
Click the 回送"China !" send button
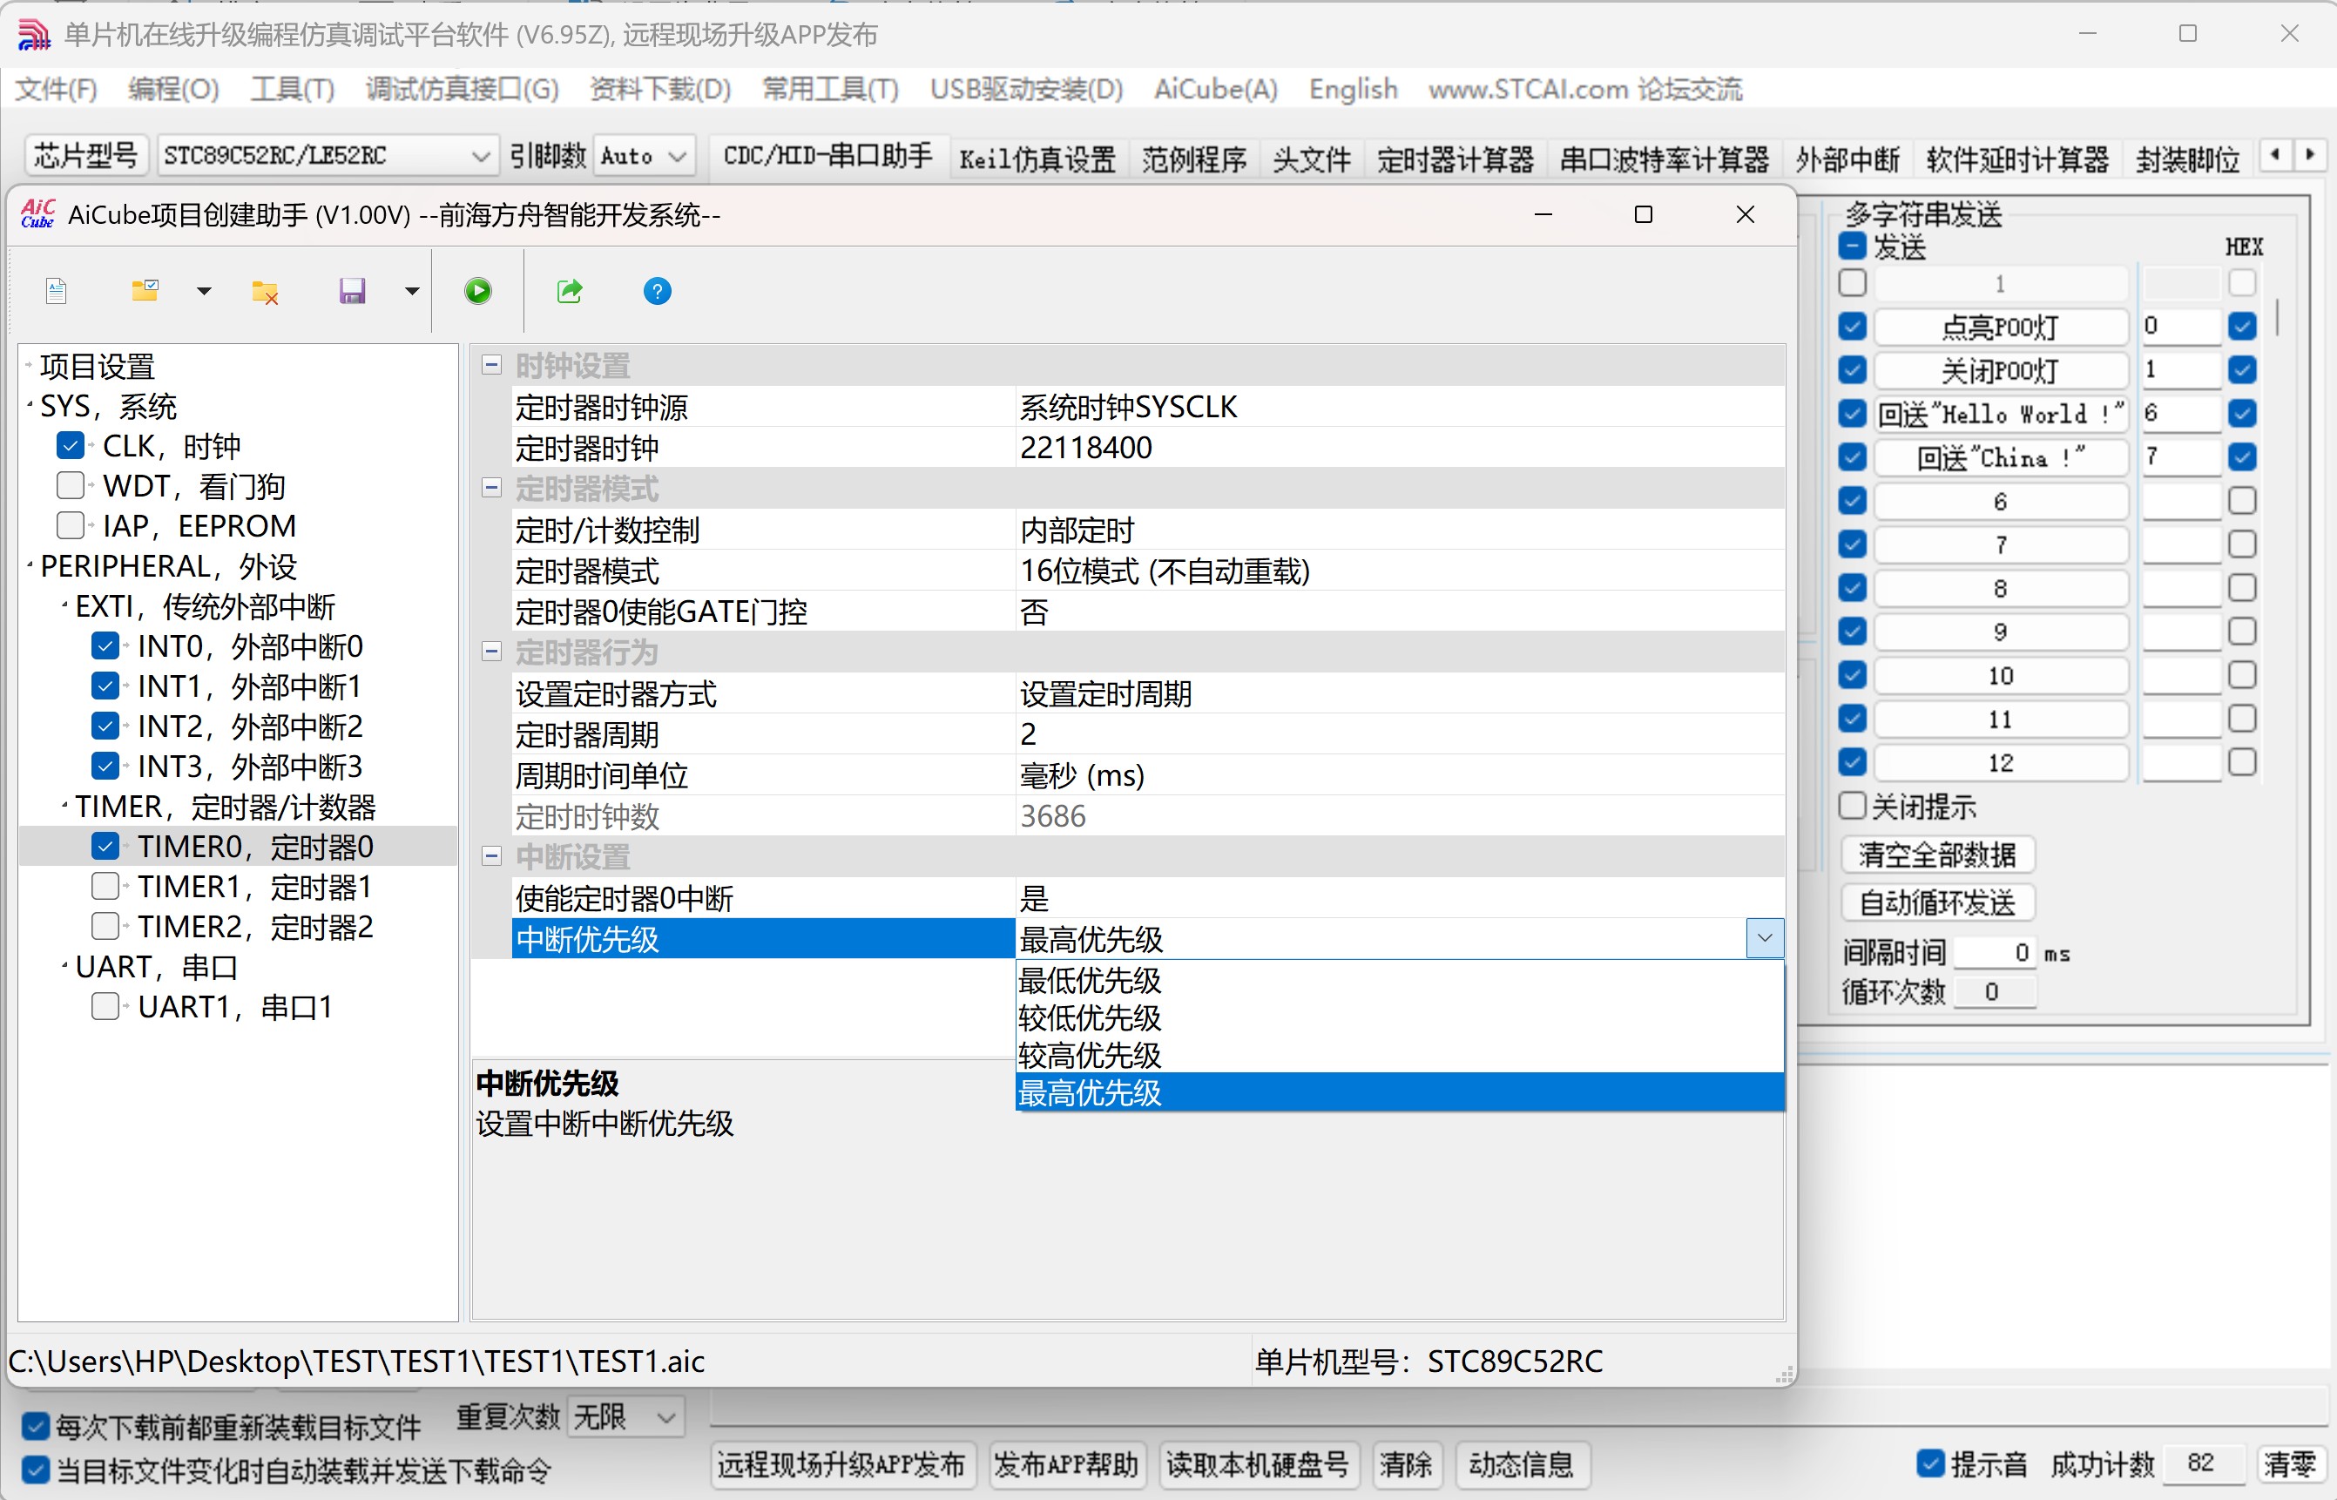2000,456
